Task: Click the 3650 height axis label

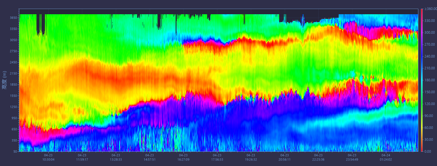Action: 13,18
